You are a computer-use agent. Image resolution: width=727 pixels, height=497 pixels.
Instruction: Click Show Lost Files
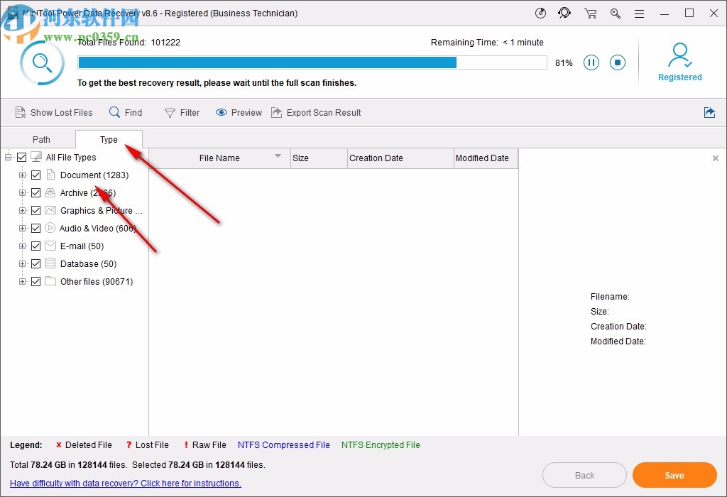(54, 113)
